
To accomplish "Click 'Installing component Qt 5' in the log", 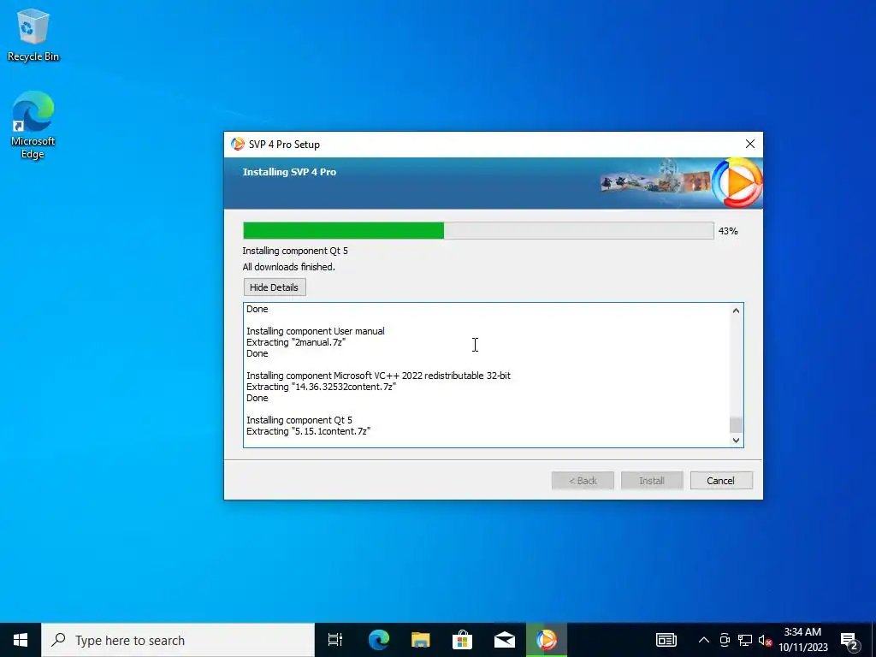I will coord(299,420).
